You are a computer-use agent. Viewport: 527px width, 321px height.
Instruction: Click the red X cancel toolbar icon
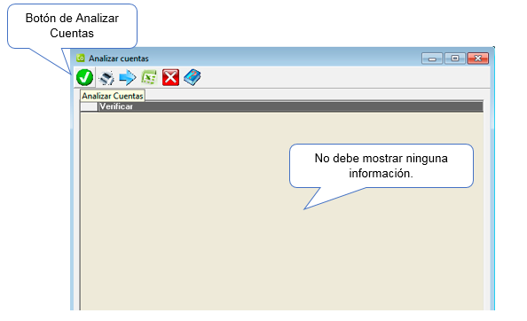(170, 77)
